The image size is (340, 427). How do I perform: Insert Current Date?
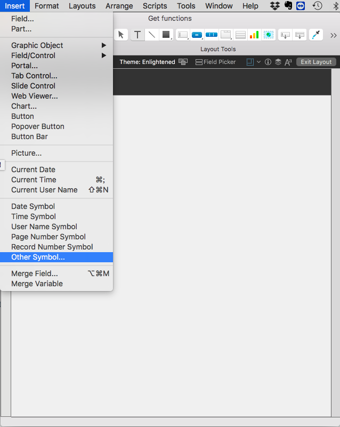[x=56, y=170]
